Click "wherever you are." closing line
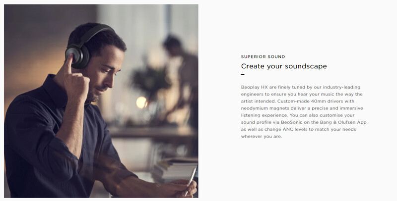This screenshot has height=201, width=397. tap(262, 136)
